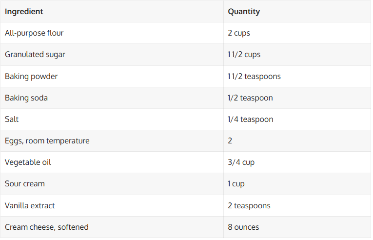The image size is (373, 240).
Task: Click the Vegetable oil ingredient cell
Action: click(28, 162)
